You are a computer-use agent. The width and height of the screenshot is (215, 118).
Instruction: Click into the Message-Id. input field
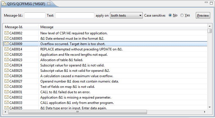click(x=35, y=15)
